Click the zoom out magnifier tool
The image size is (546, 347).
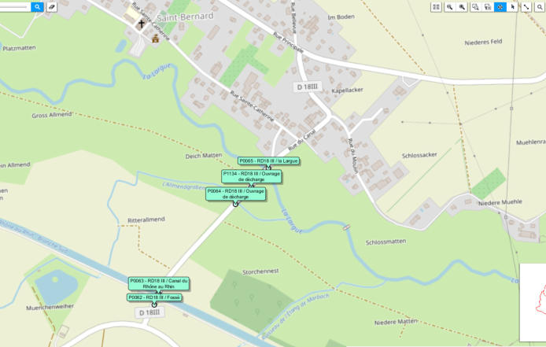click(x=449, y=7)
